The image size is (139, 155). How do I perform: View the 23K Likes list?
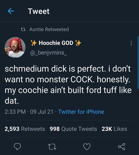point(114,129)
